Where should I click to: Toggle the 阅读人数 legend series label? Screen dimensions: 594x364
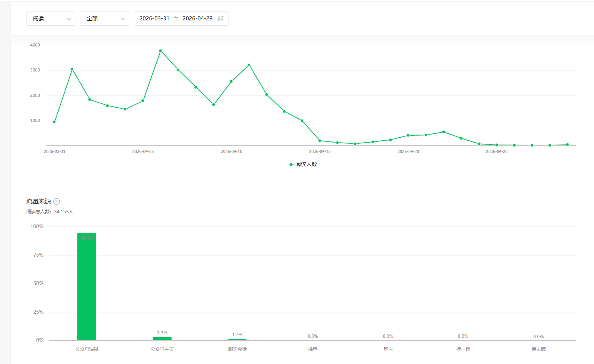[306, 165]
